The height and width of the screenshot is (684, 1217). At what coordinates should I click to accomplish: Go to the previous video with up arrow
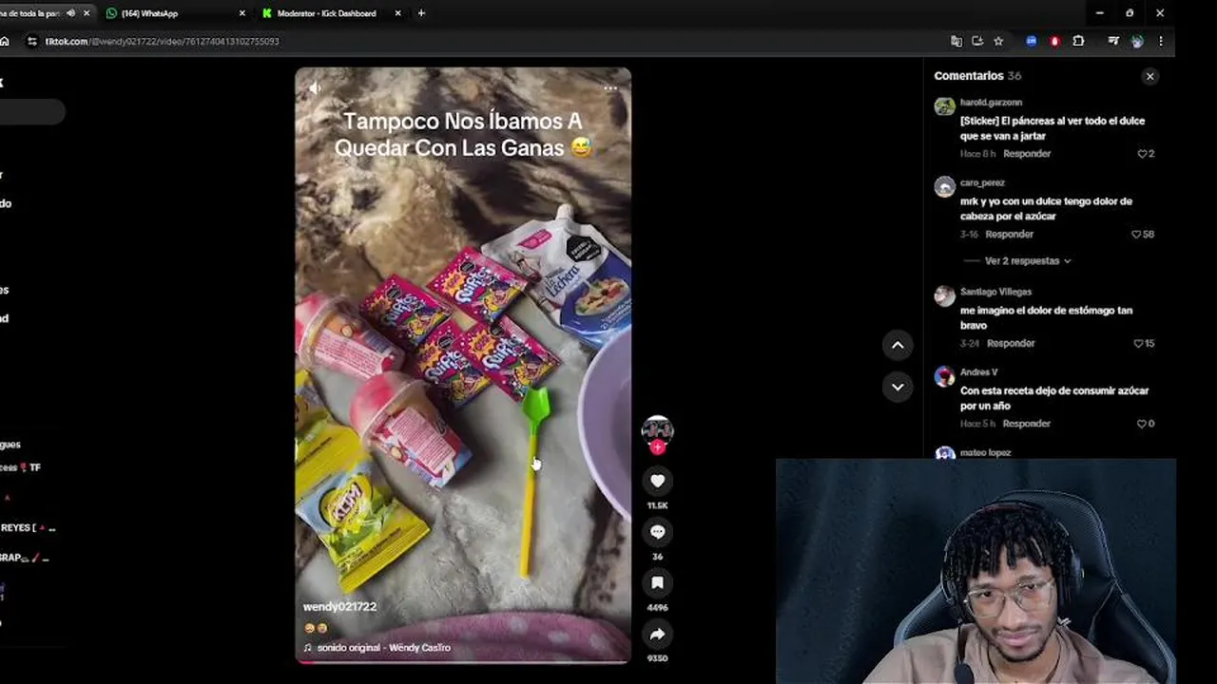(898, 346)
